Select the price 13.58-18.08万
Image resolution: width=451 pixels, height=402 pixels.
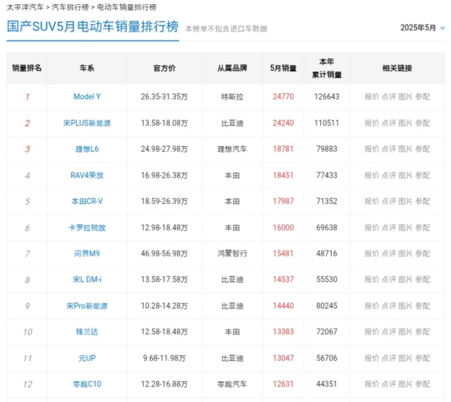pos(164,123)
